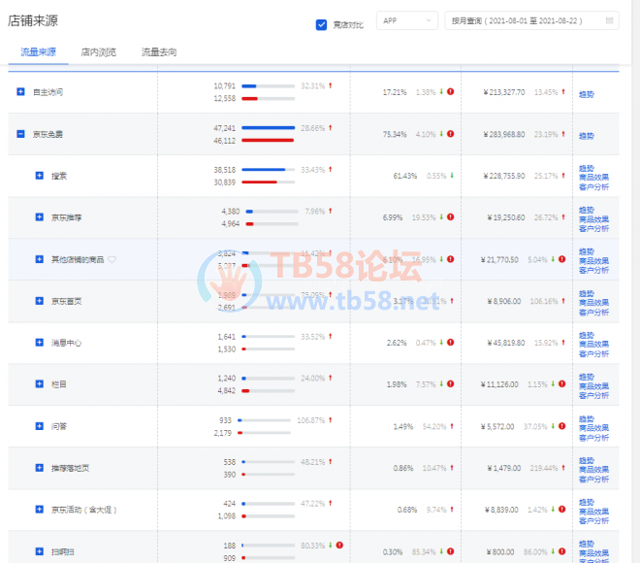Expand the 京东活动（含大促）row
The width and height of the screenshot is (640, 563).
[39, 510]
